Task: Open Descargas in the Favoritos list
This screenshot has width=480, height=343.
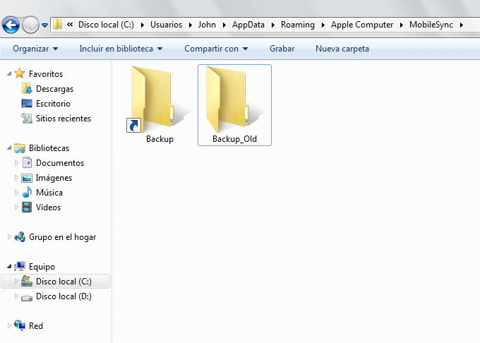Action: click(x=54, y=89)
